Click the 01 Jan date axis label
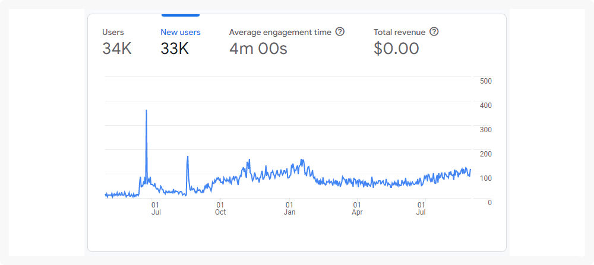Screen dimensions: 594x265 click(x=289, y=208)
